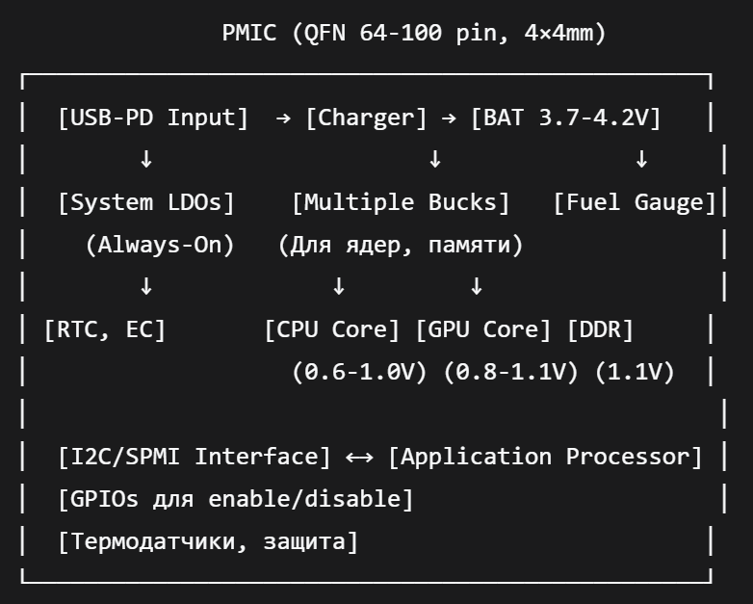Click the 0.6-1.0V voltage range text
This screenshot has height=604, width=753.
point(359,372)
